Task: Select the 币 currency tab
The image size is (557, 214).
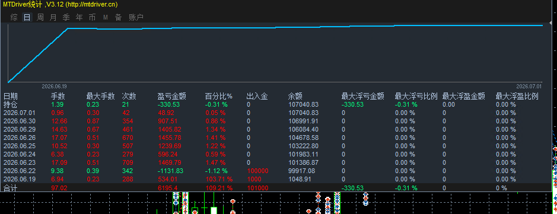Action: click(x=93, y=17)
